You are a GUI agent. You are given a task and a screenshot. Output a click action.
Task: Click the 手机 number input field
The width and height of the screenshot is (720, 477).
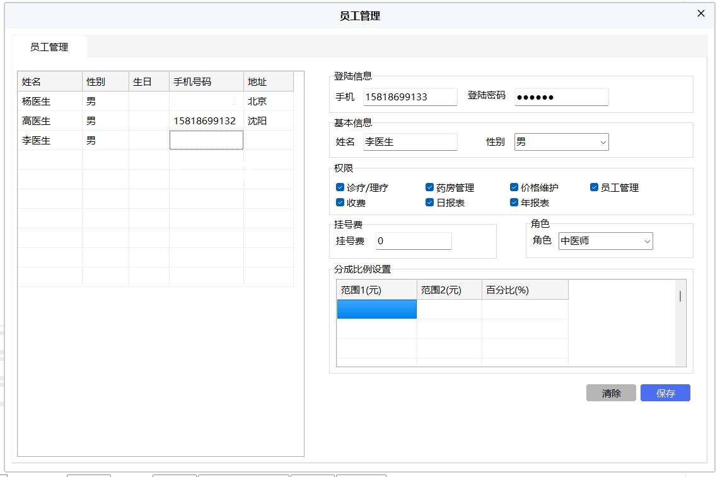(x=410, y=97)
